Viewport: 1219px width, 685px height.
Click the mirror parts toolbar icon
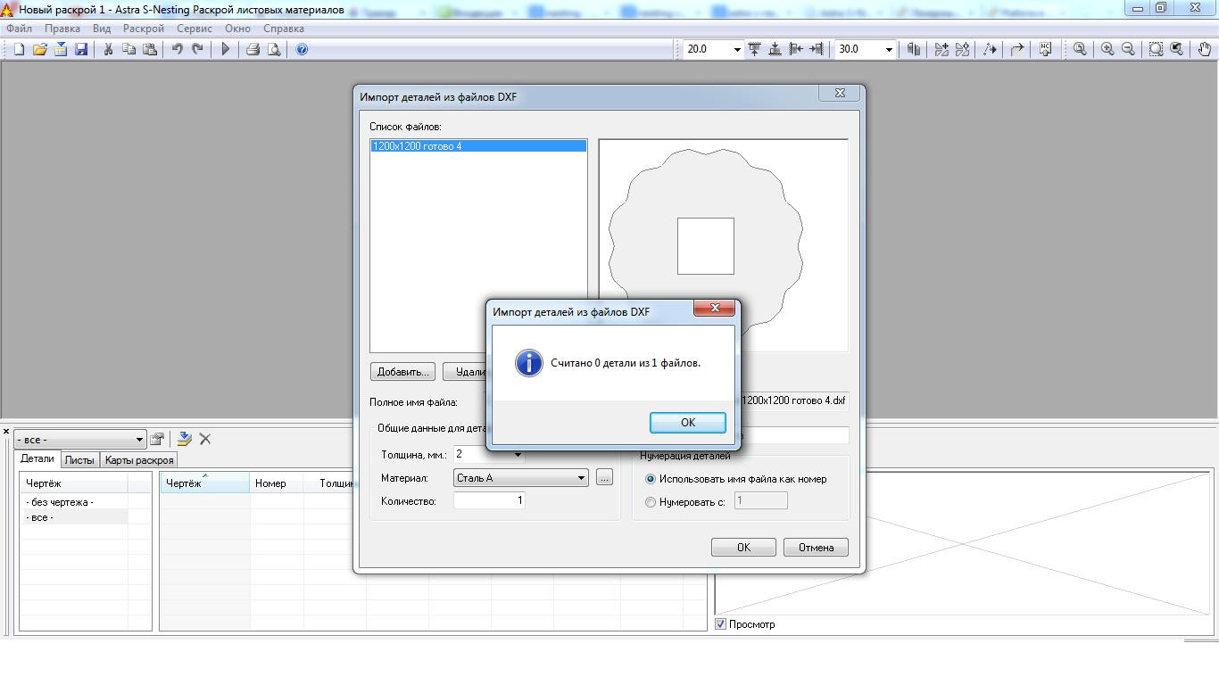tap(913, 50)
